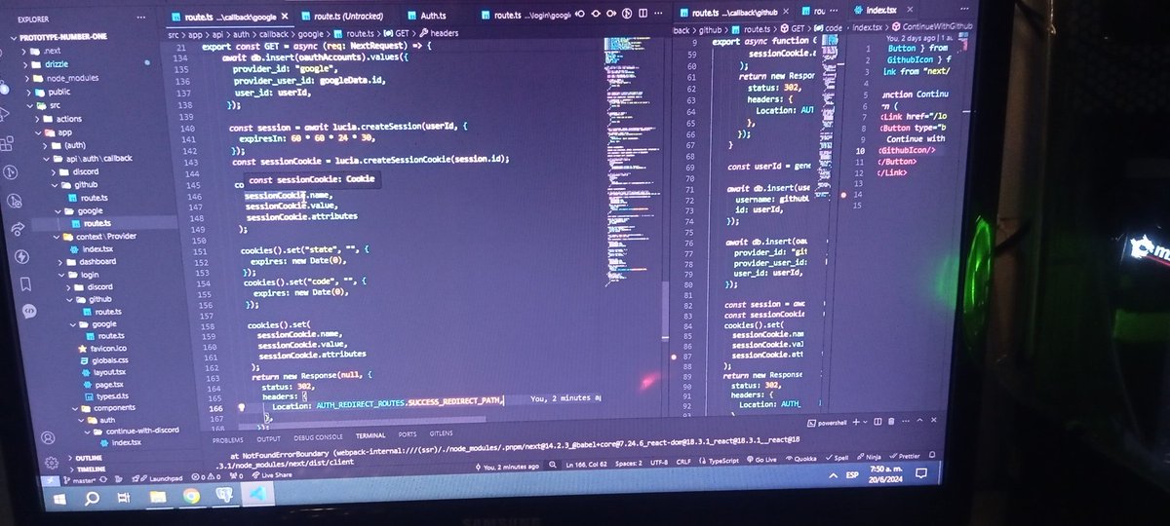
Task: Click the split terminal icon
Action: click(878, 422)
